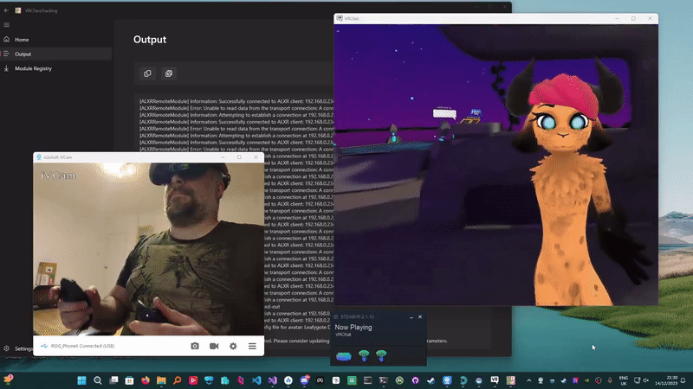This screenshot has height=389, width=693.
Task: Click the first SteamVR headset status icon
Action: [344, 355]
